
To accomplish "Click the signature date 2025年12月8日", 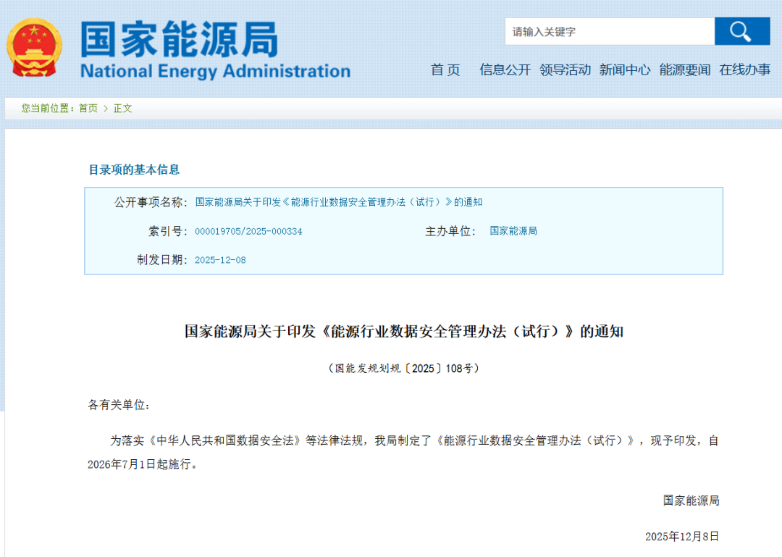I will point(681,536).
